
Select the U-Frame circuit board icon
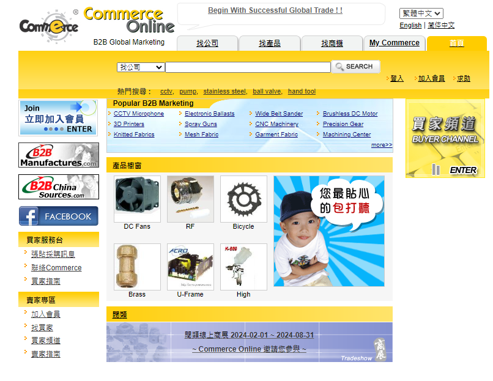[x=190, y=267]
